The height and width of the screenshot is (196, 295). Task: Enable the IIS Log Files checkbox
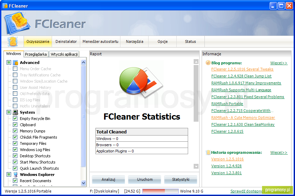pos(15,100)
